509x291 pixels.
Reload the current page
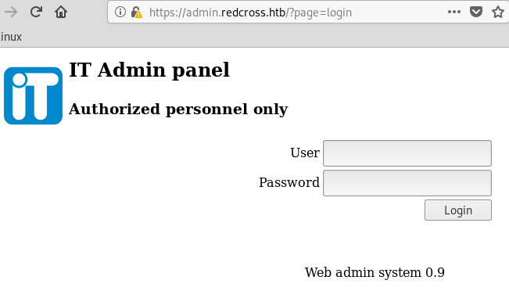[x=36, y=13]
